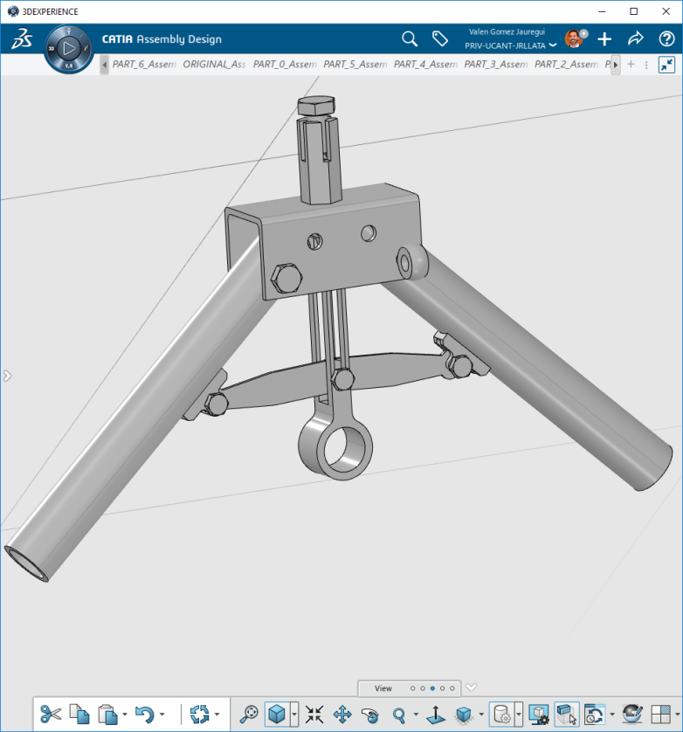Viewport: 683px width, 732px height.
Task: Select the Fly Through magnifier target icon
Action: (249, 715)
